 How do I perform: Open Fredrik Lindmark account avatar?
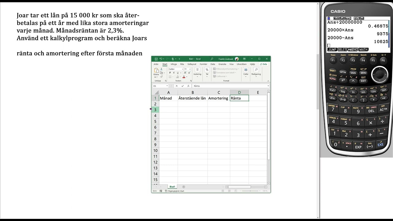237,59
